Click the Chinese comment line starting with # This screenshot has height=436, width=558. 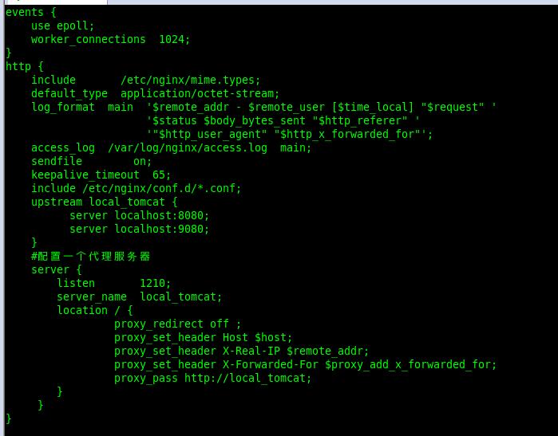click(x=90, y=256)
